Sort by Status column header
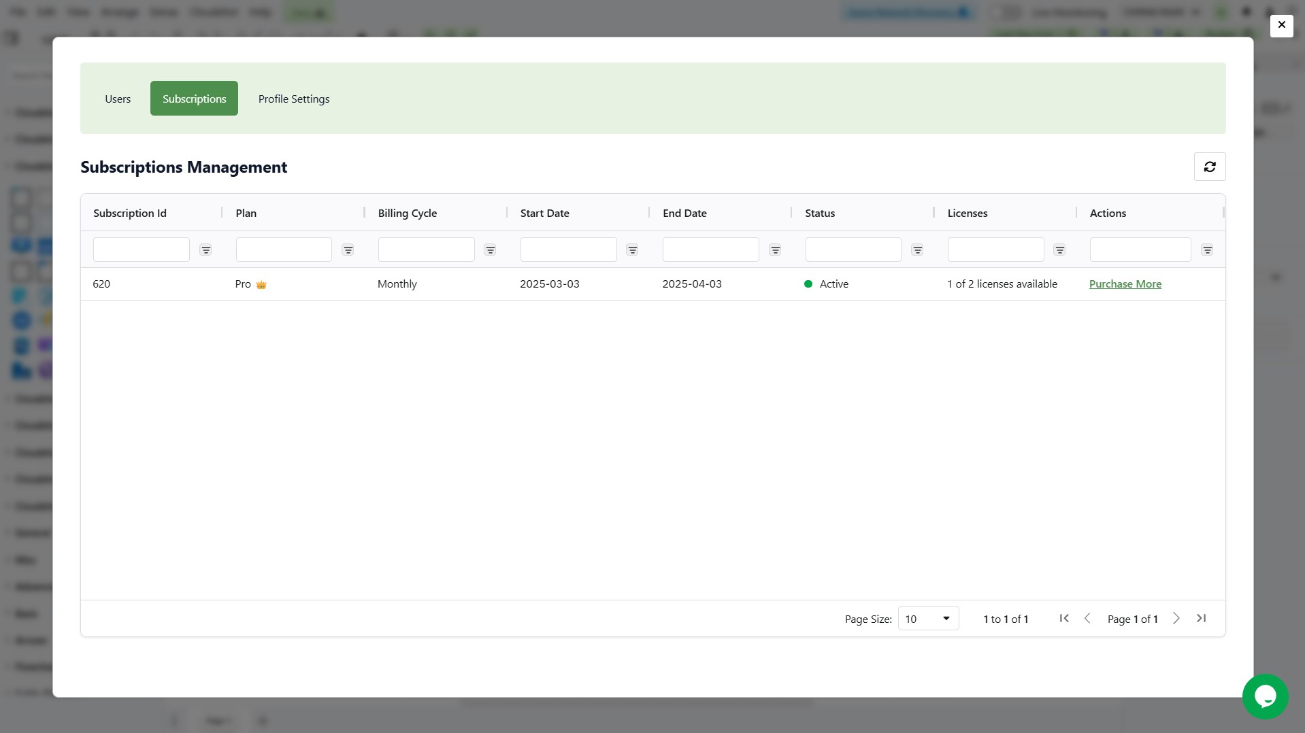The image size is (1305, 733). [x=820, y=213]
